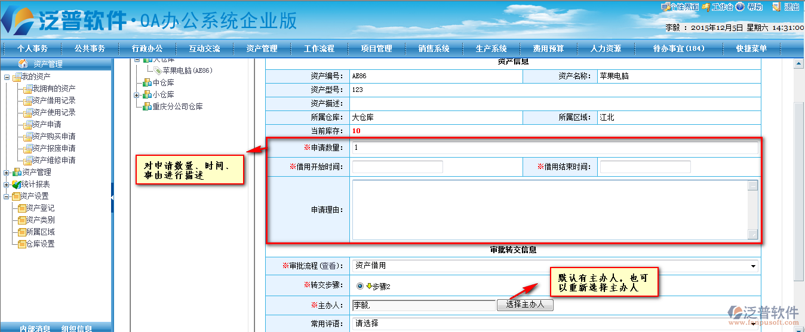Click the 统计报表 chart icon in tree

16,184
